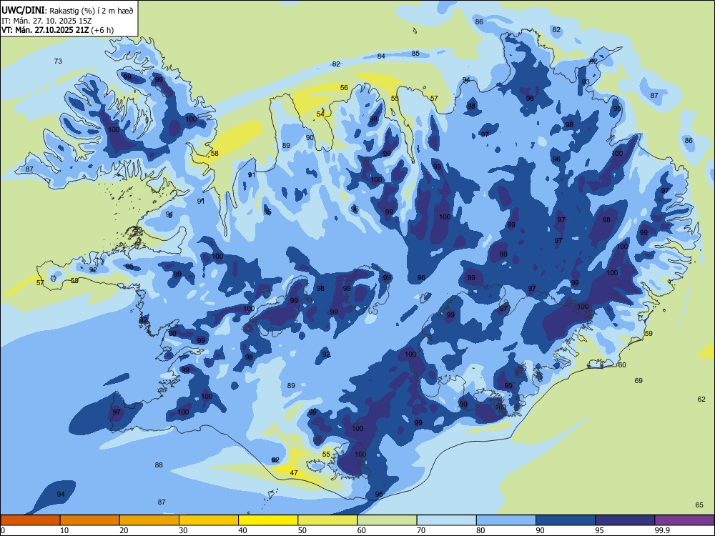This screenshot has height=536, width=715.
Task: Click the legend tick label '20'
Action: click(x=124, y=530)
